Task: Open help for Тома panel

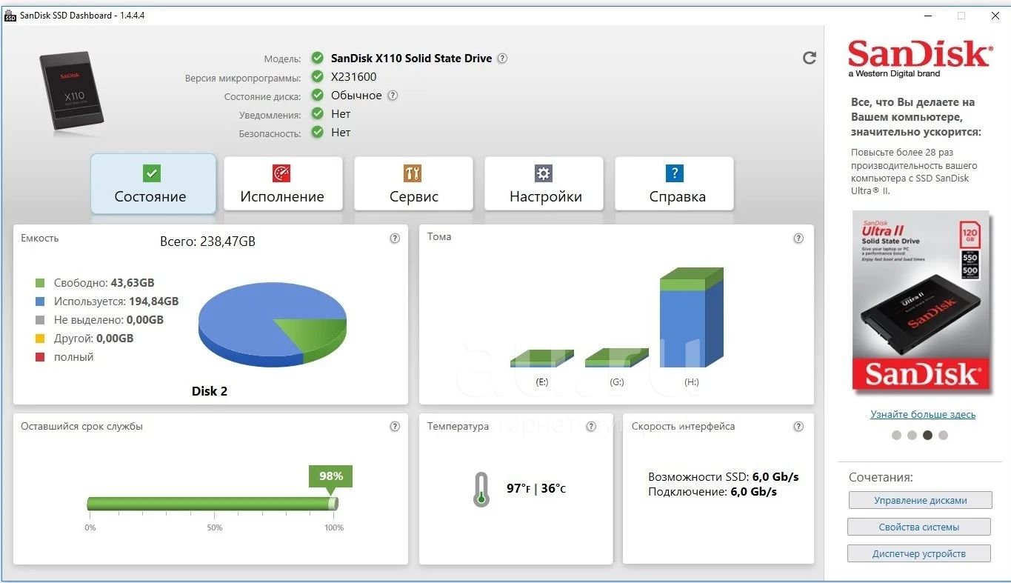Action: pos(798,239)
